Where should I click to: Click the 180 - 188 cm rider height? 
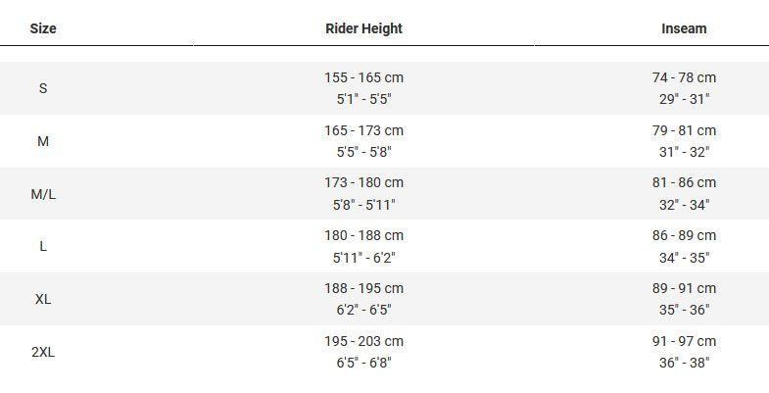363,236
